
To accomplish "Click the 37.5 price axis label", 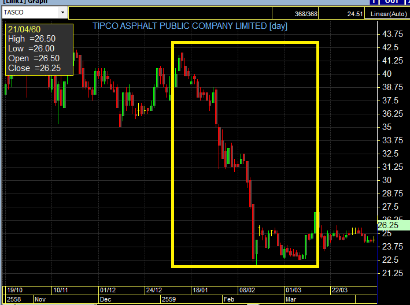I will [390, 101].
